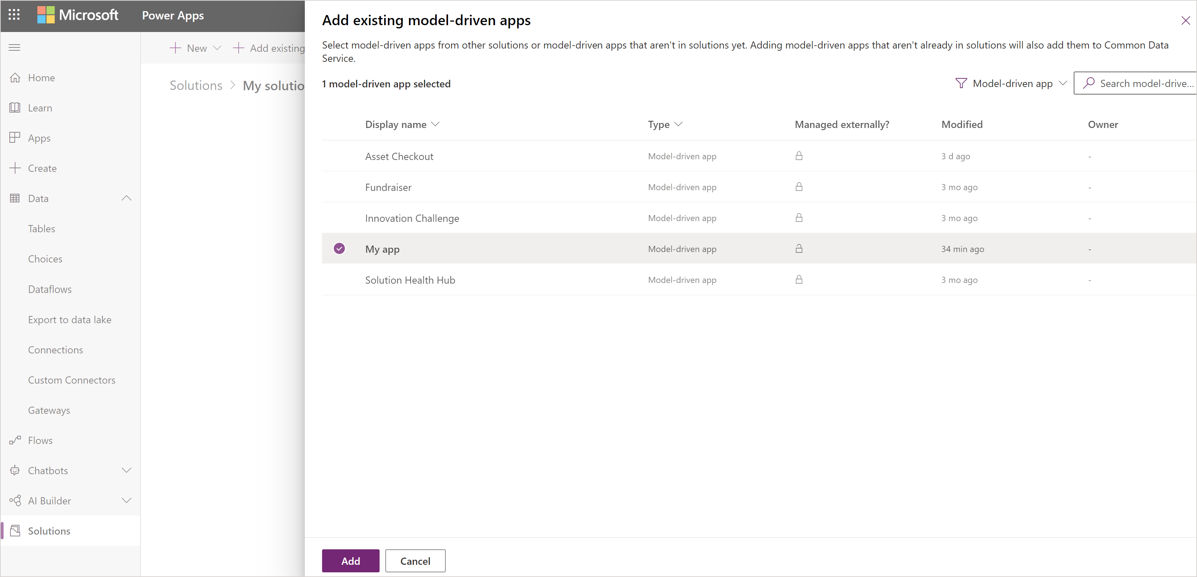
Task: Click the Cancel button to dismiss dialog
Action: point(415,560)
